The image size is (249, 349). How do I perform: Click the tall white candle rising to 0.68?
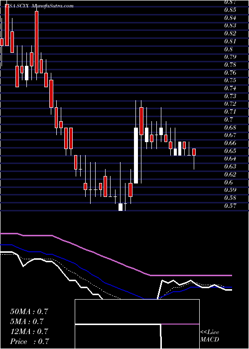[x=136, y=156]
